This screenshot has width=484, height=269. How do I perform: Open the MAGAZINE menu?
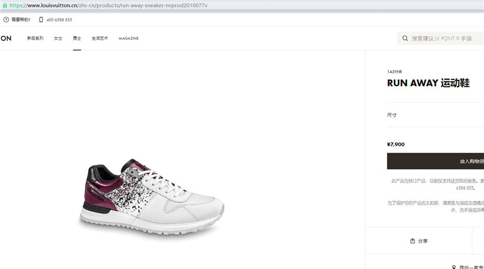(128, 38)
